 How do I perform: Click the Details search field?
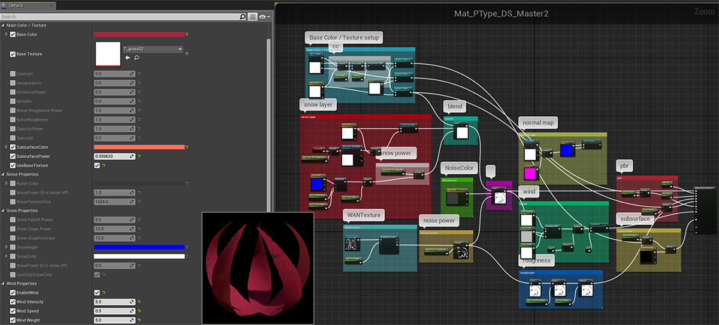coord(120,17)
